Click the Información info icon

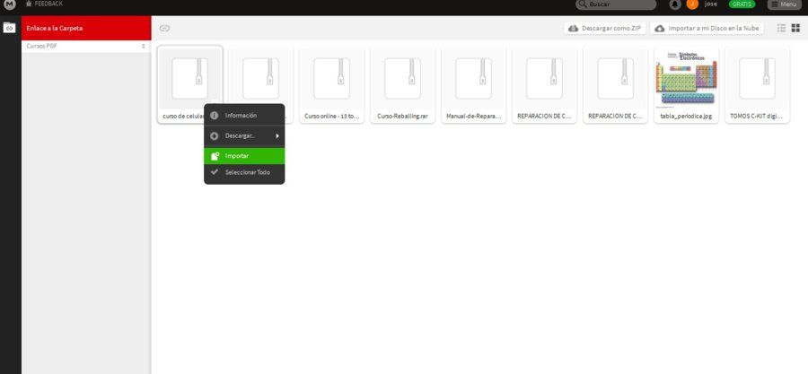coord(215,115)
